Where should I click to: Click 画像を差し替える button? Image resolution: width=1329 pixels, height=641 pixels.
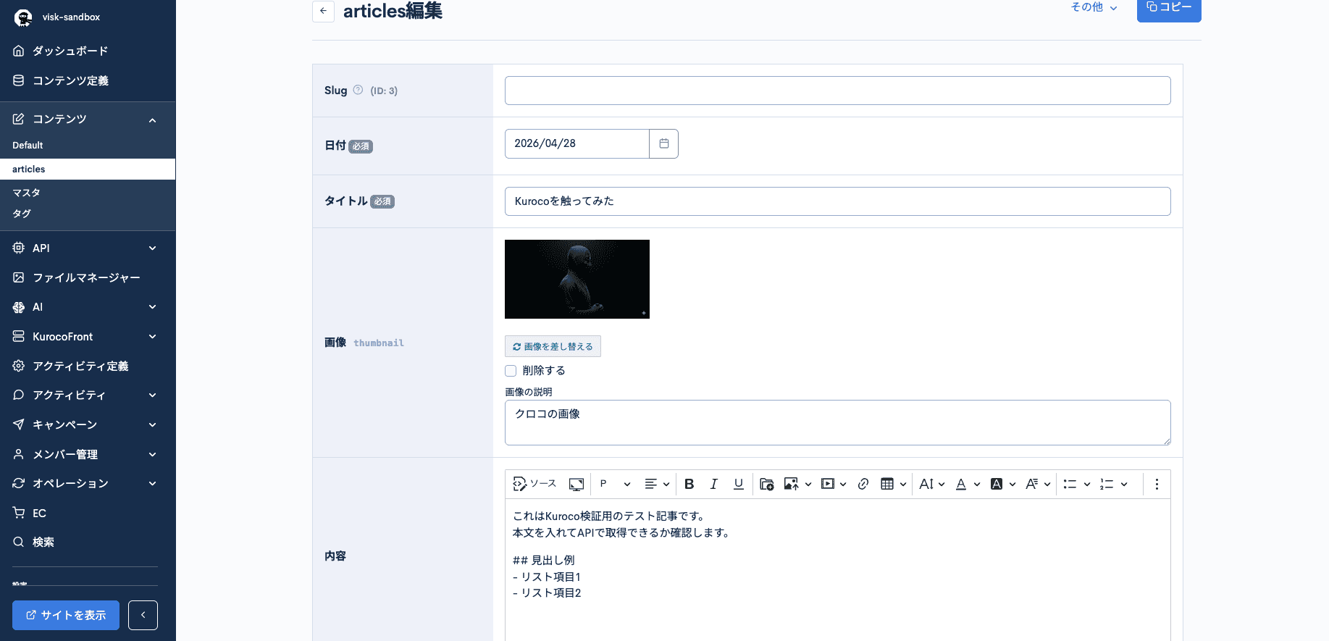[x=553, y=346]
